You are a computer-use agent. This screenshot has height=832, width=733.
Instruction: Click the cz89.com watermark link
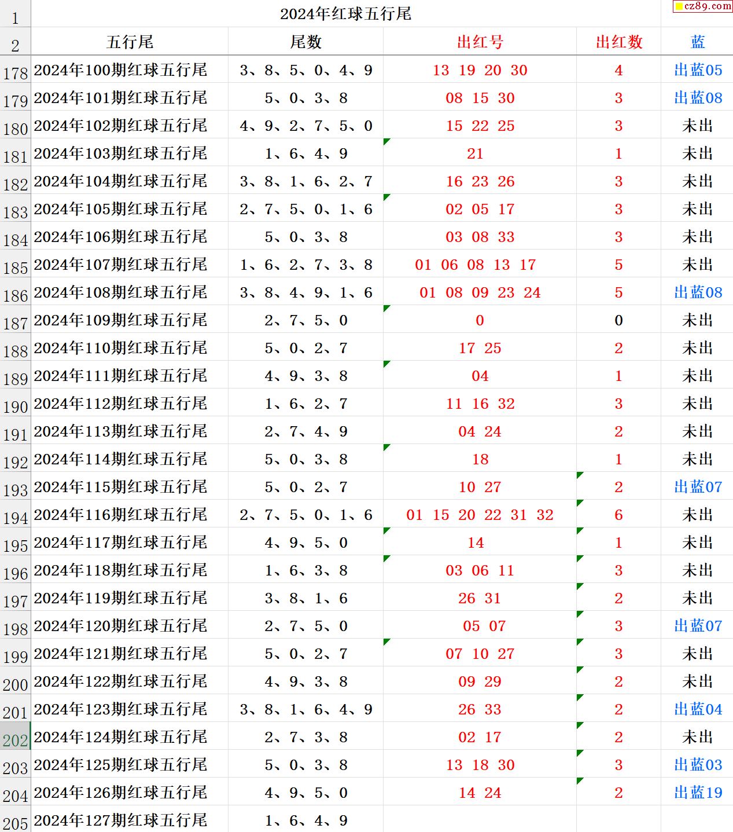703,6
